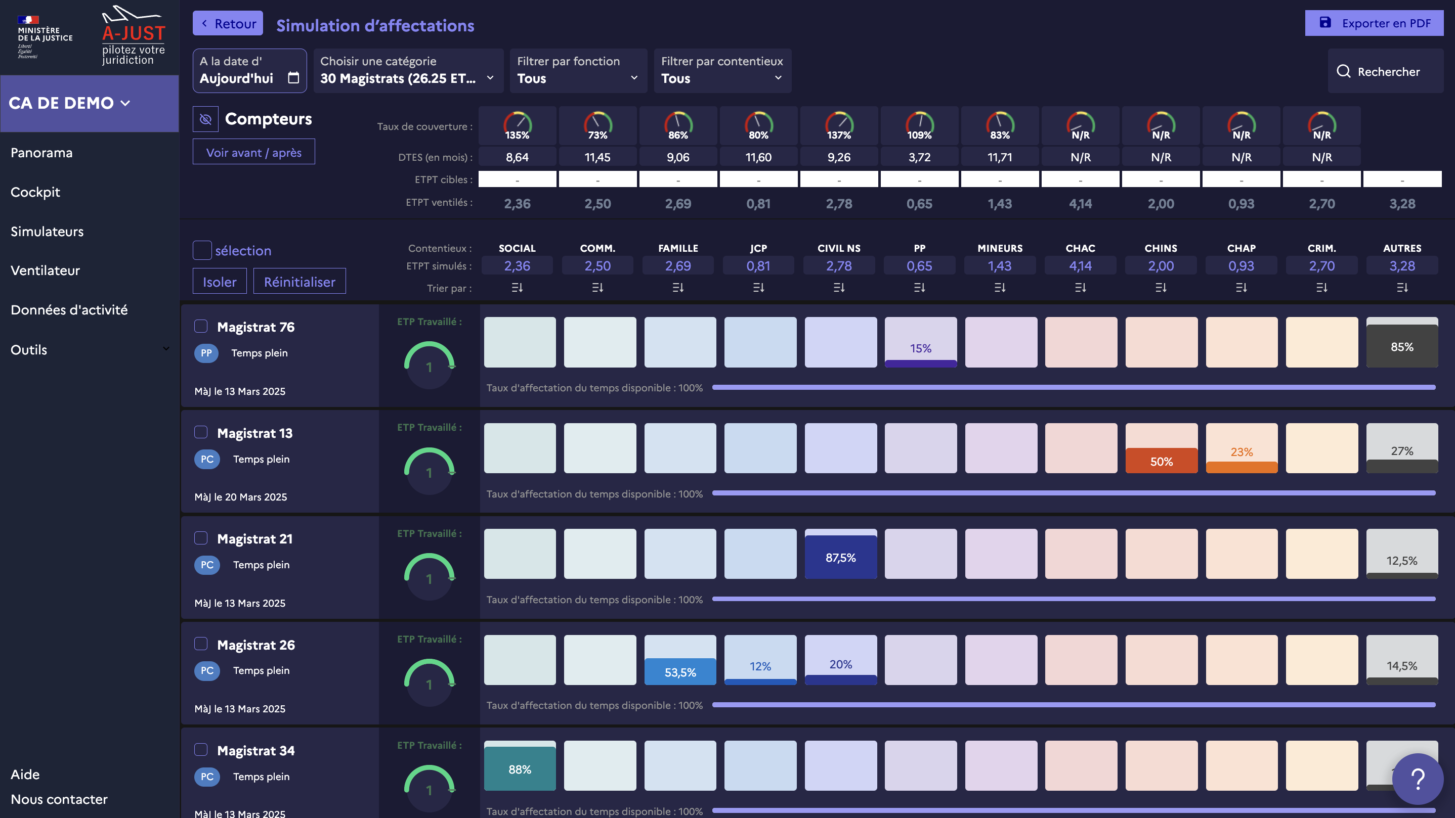Click the sort icon under AUTRES column
The image size is (1455, 818).
(x=1402, y=288)
